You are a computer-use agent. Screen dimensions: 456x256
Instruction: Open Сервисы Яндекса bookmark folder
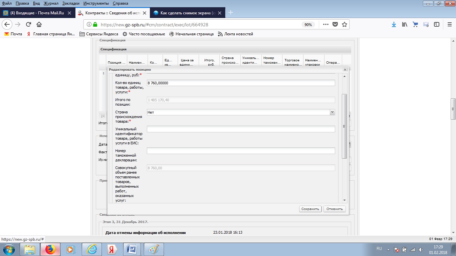coord(99,34)
